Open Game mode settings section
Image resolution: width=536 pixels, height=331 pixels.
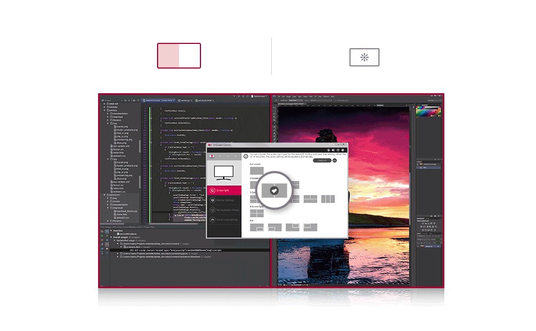[224, 220]
